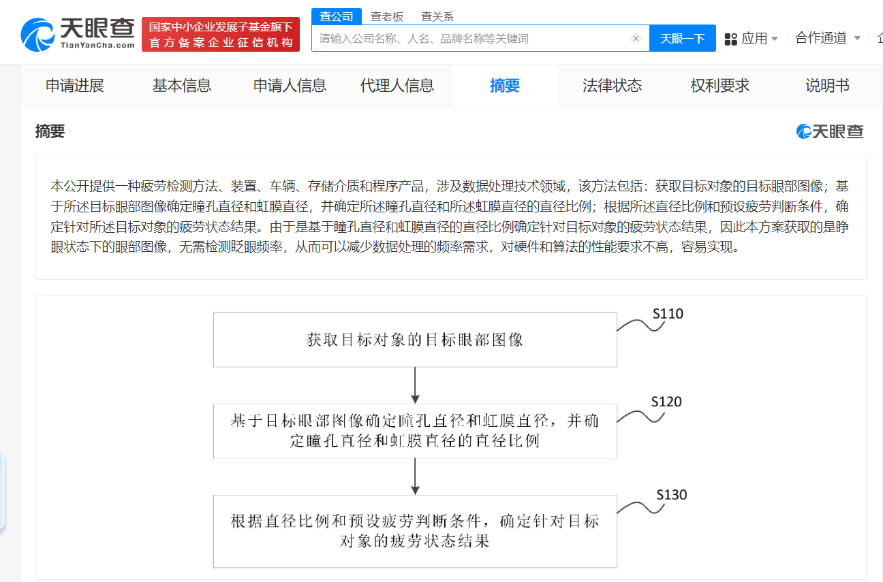Select the 摘要 tab
The width and height of the screenshot is (883, 582).
pos(505,86)
